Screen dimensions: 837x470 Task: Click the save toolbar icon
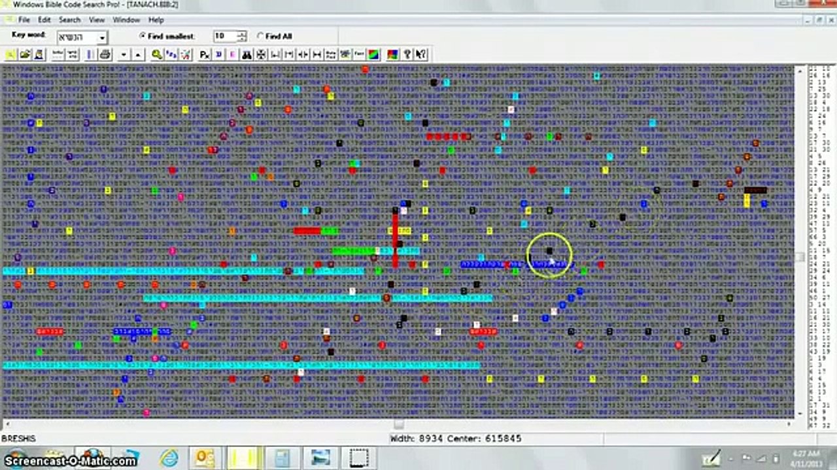point(39,55)
